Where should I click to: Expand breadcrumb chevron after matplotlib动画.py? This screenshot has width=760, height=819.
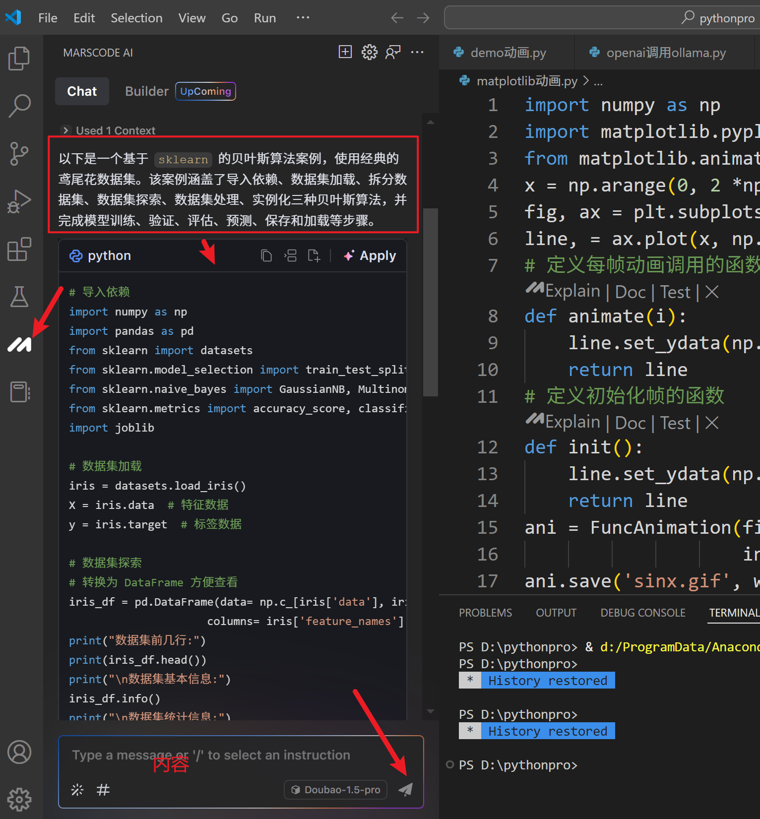pos(586,80)
